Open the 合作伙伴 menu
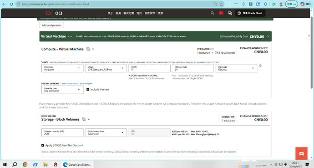 point(150,13)
